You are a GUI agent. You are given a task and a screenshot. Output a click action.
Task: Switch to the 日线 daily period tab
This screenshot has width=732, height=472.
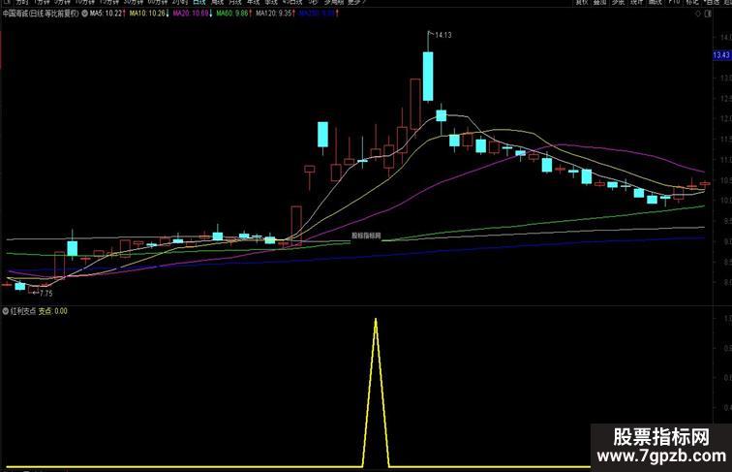pyautogui.click(x=199, y=2)
